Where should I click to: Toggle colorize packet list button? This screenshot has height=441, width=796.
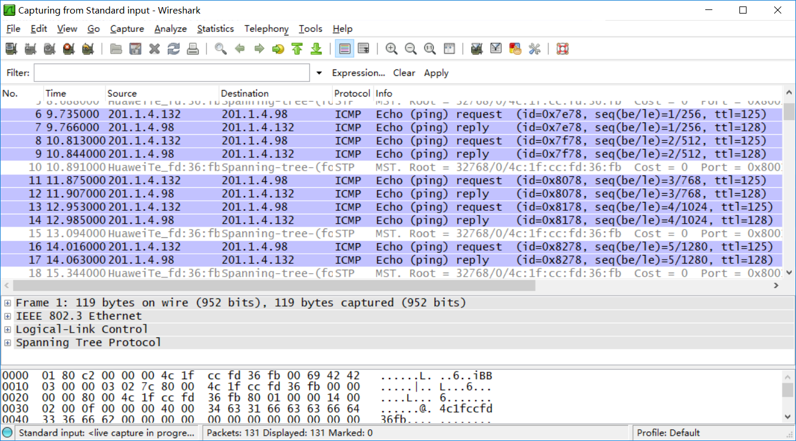coord(345,49)
